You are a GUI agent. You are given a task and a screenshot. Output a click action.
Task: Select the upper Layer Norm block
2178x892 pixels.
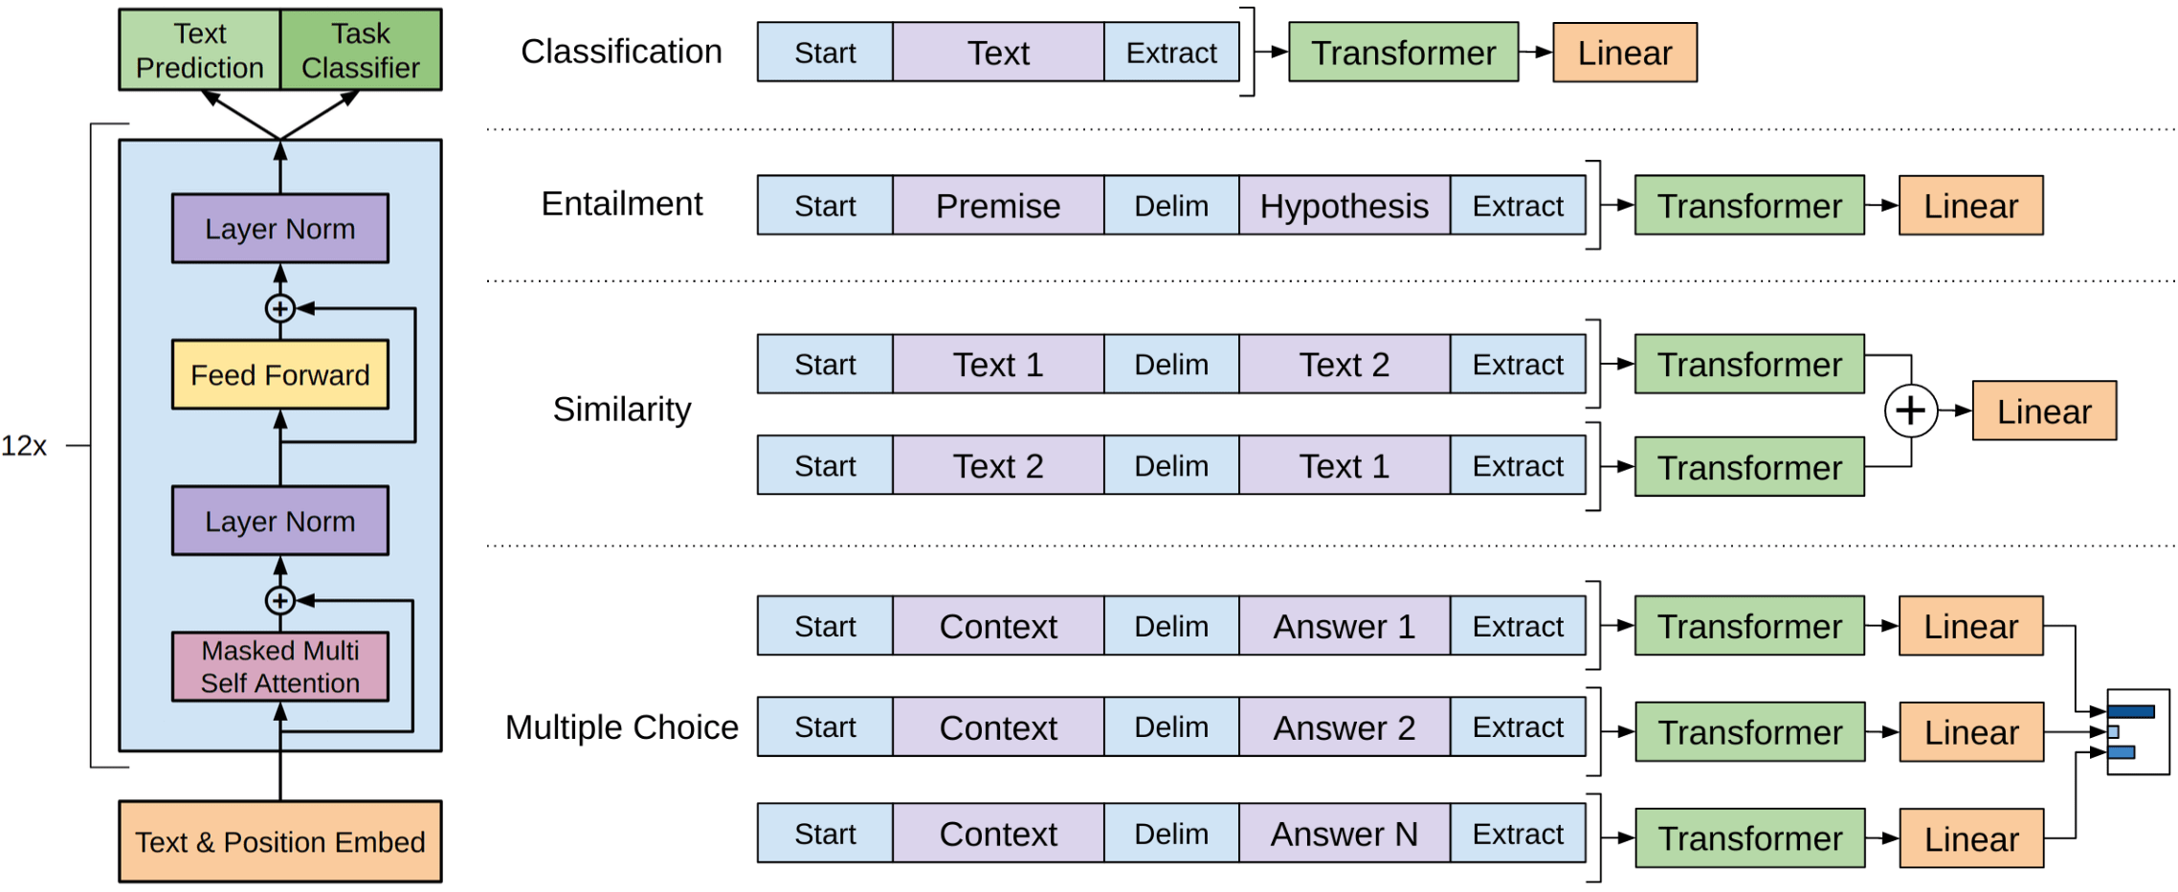pos(280,229)
